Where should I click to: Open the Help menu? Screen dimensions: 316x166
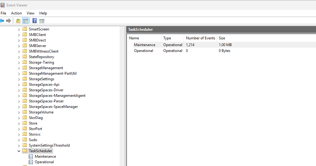click(43, 13)
